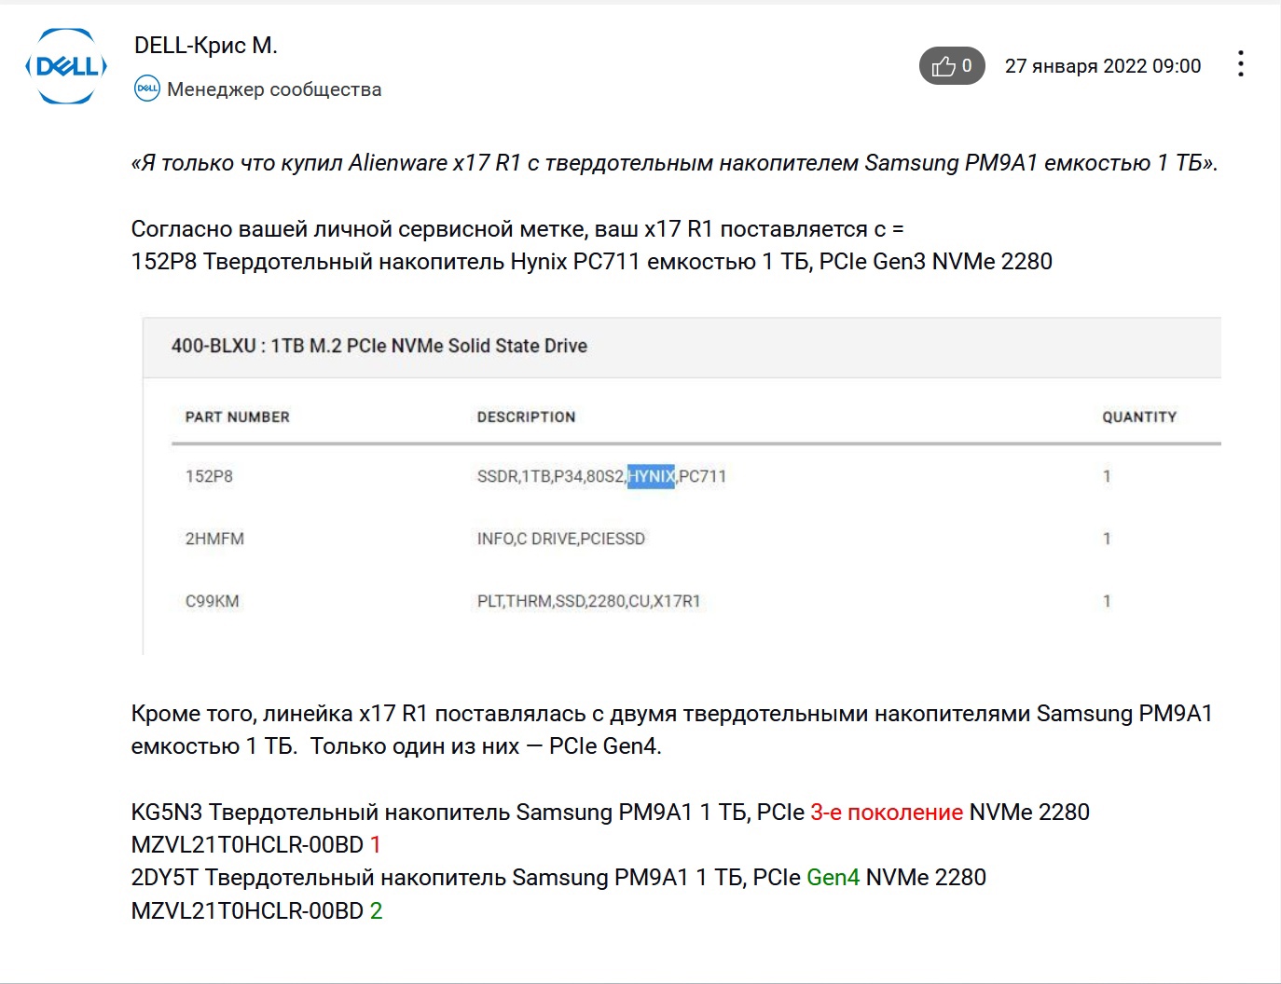Viewport: 1281px width, 984px height.
Task: Click the red text 3-е поколение
Action: [886, 813]
